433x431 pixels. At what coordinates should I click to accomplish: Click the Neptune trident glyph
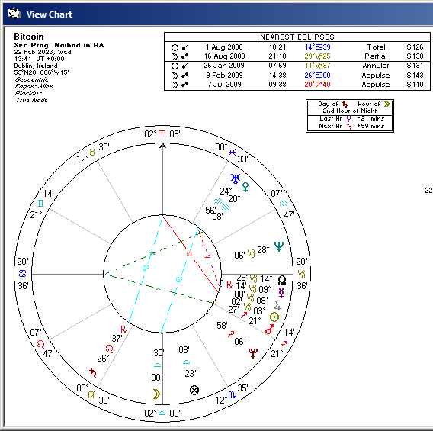point(279,246)
